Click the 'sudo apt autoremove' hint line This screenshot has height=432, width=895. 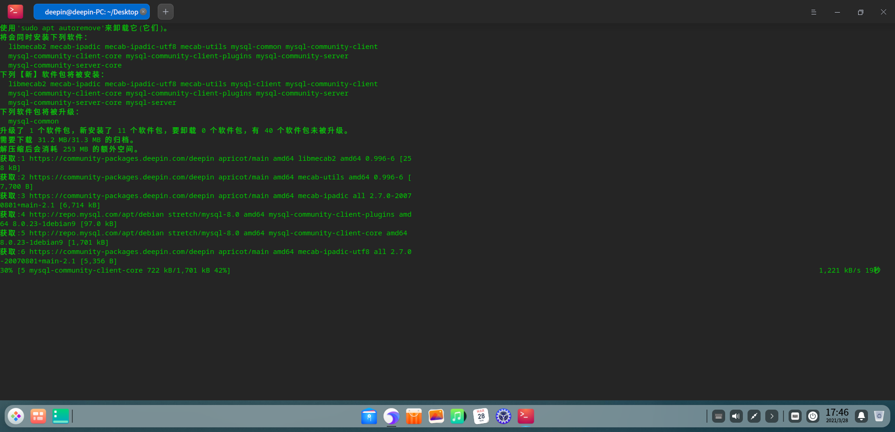84,28
